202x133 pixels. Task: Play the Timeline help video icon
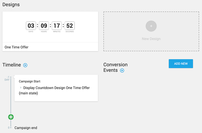(25, 65)
